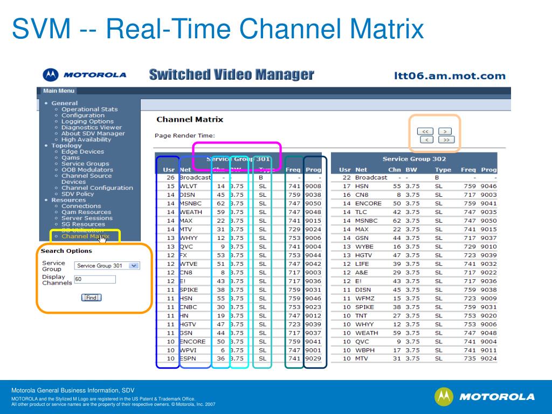Jump to last page with the >> button

pos(446,140)
